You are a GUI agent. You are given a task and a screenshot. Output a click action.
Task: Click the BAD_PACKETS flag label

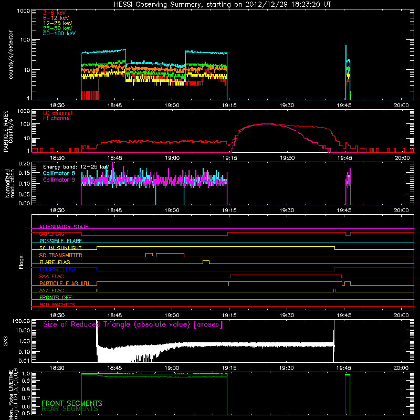[x=57, y=304]
